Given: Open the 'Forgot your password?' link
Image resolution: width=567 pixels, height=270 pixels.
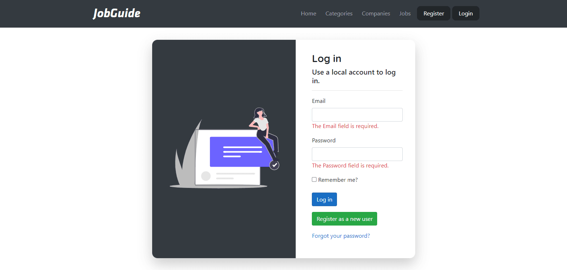Looking at the screenshot, I should point(341,236).
